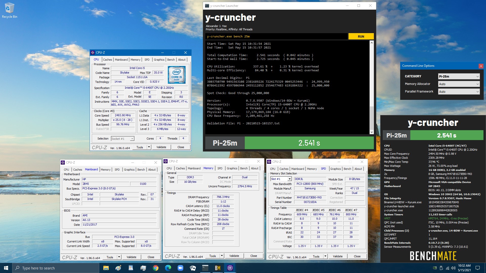Open the command prompt taskbar icon
486x273 pixels.
(205, 268)
